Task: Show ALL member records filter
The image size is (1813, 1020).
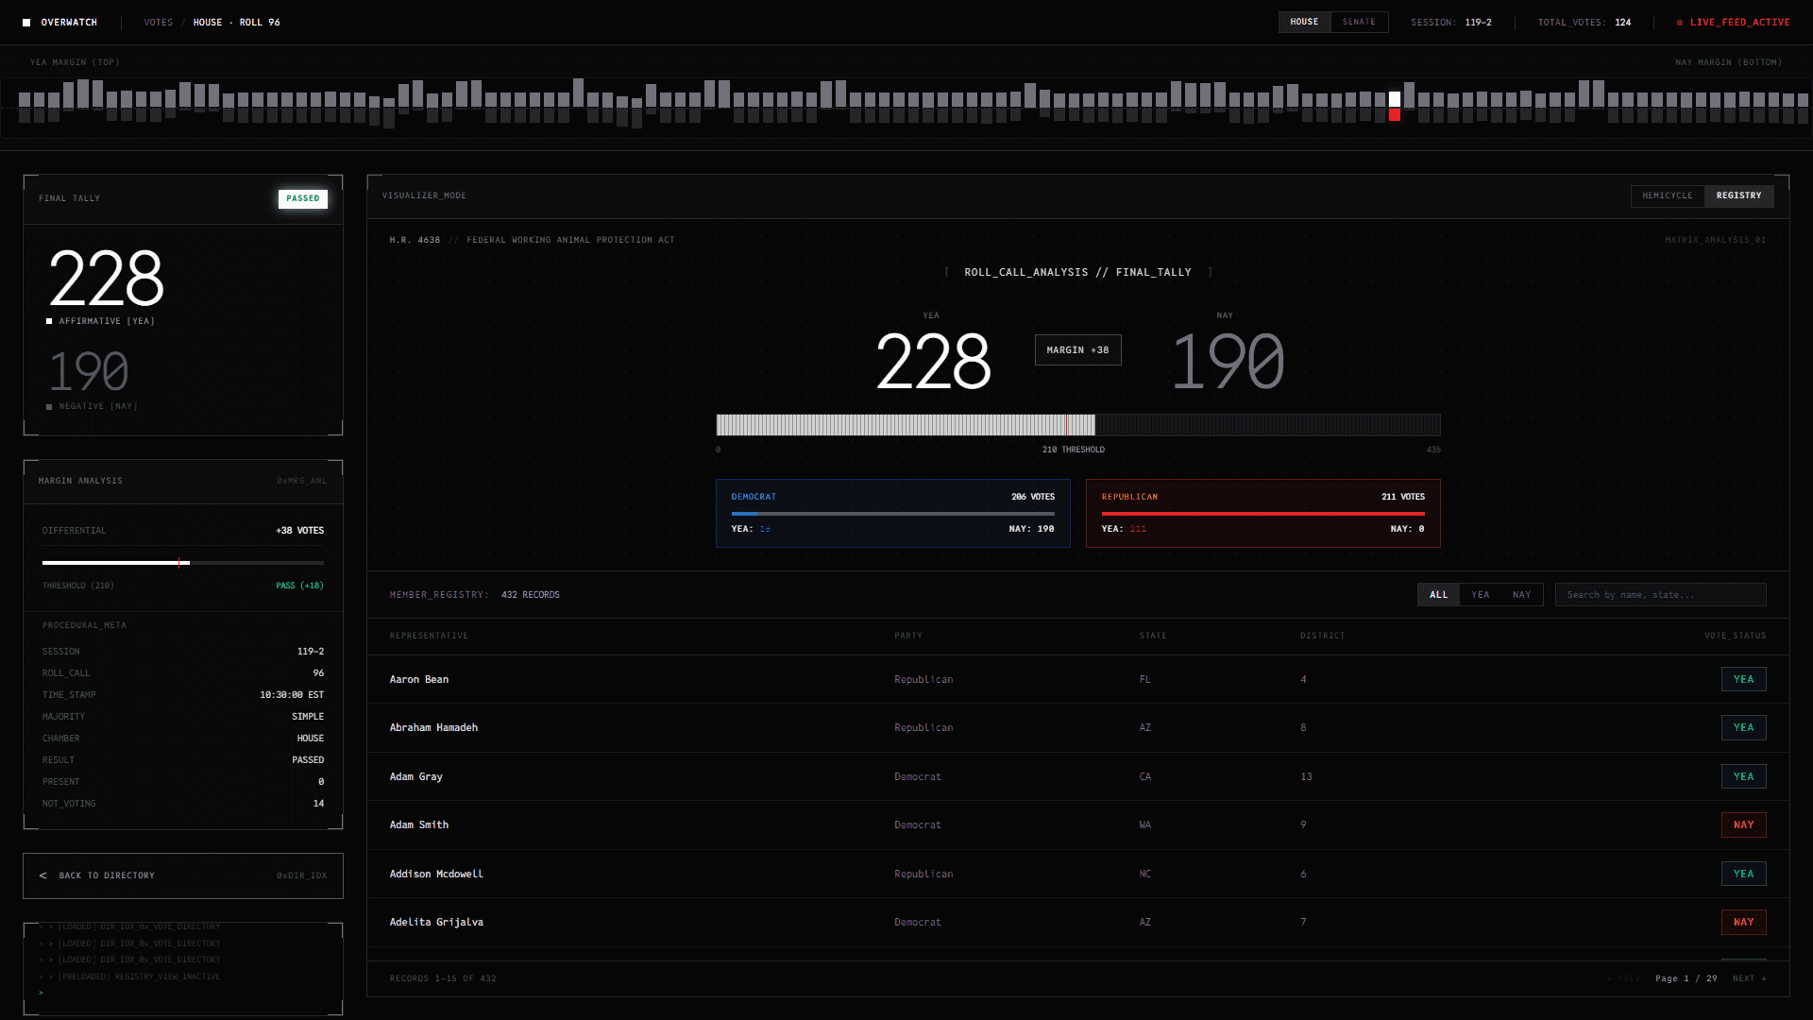Action: pyautogui.click(x=1438, y=595)
